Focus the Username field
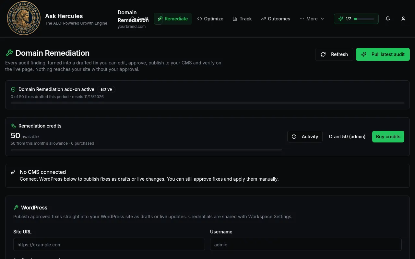 (306, 244)
